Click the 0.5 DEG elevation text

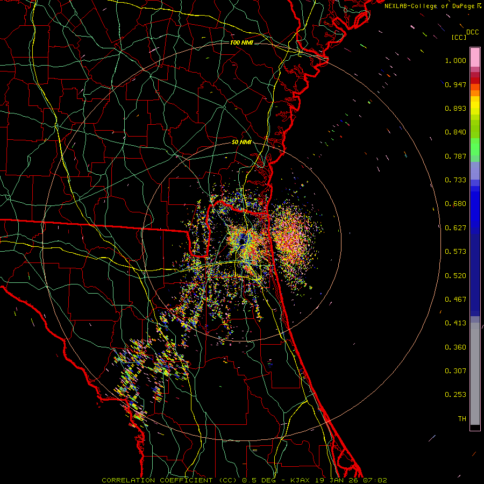[x=258, y=480]
